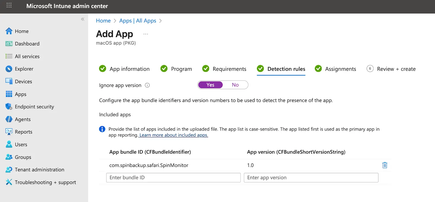Open the more options ellipsis beside Add App
This screenshot has height=202, width=435.
click(146, 34)
